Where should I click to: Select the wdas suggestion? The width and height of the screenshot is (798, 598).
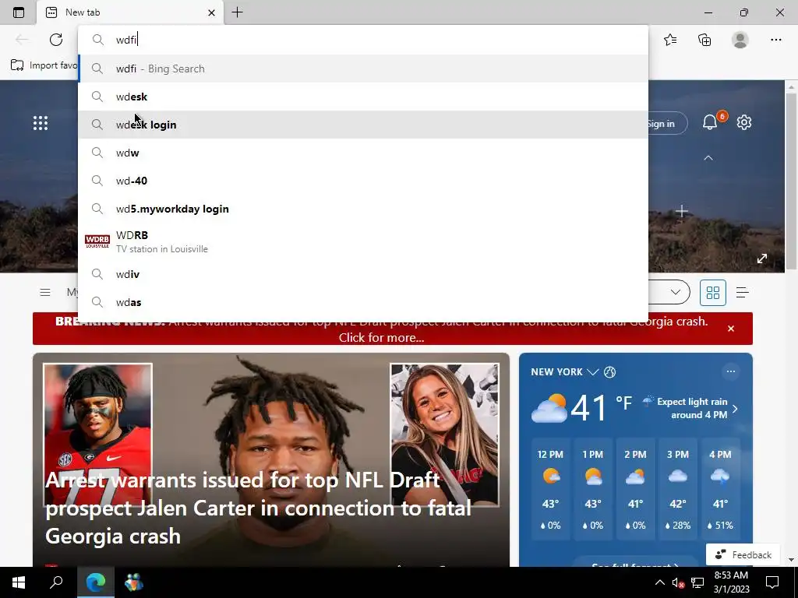click(x=363, y=303)
